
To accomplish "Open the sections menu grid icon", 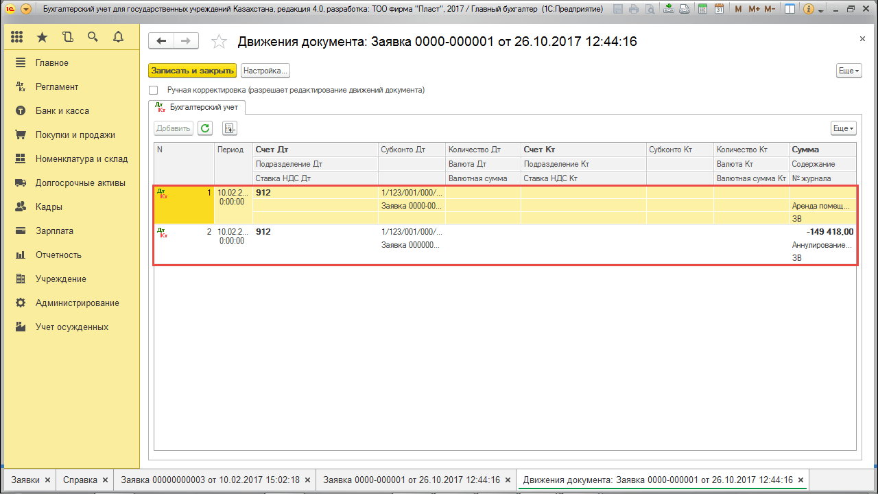I will 17,37.
